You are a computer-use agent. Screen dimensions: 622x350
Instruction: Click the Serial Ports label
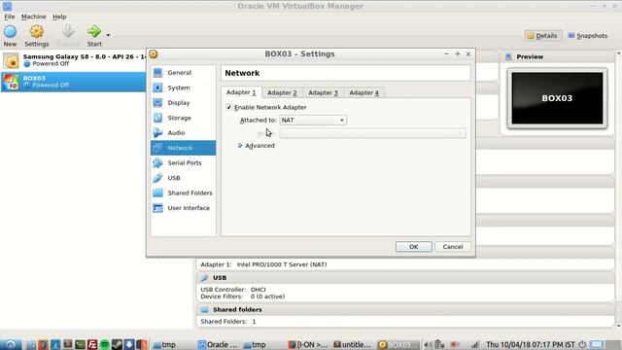[185, 162]
